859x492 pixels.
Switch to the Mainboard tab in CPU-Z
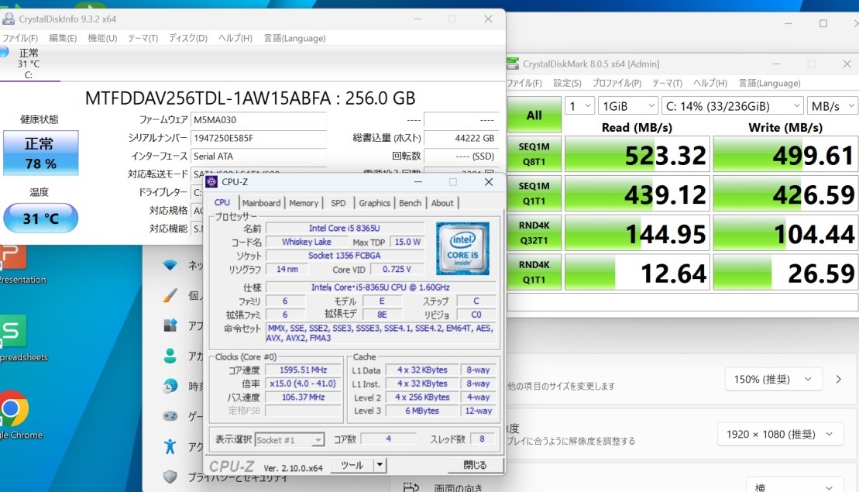[x=261, y=203]
